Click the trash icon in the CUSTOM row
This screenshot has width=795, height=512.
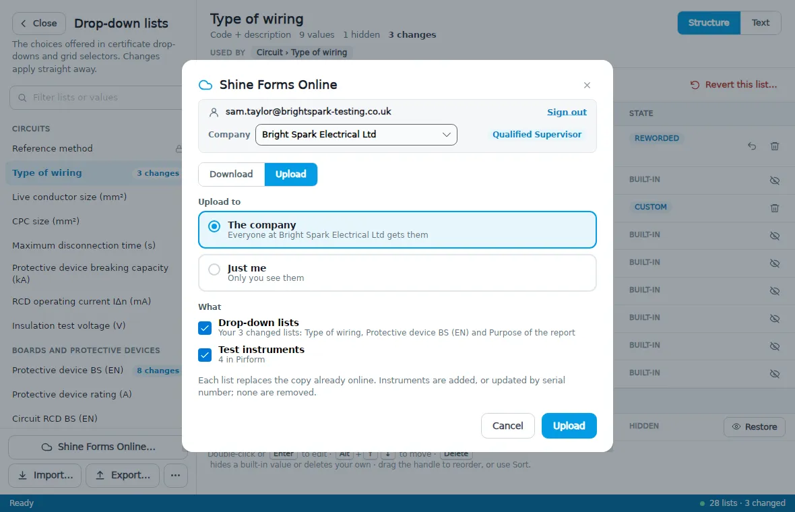774,208
